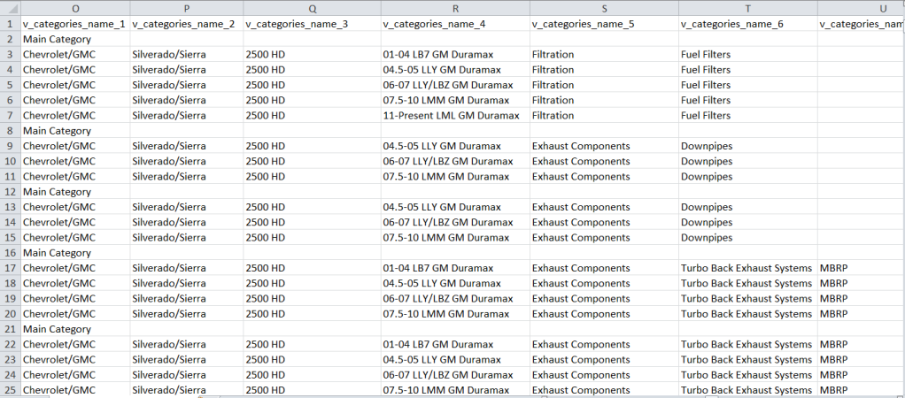Select row 12 header number
Viewport: 905px width, 398px height.
click(x=10, y=192)
